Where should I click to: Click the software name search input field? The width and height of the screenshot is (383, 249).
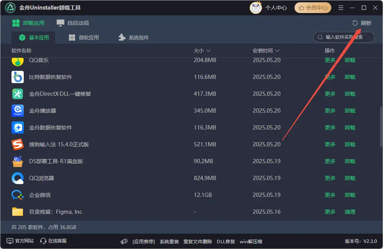point(344,37)
